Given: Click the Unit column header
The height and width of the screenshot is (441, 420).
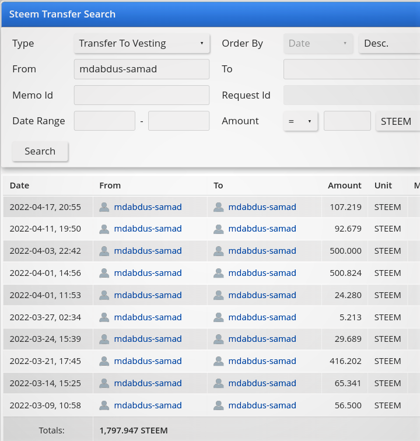Looking at the screenshot, I should (383, 185).
